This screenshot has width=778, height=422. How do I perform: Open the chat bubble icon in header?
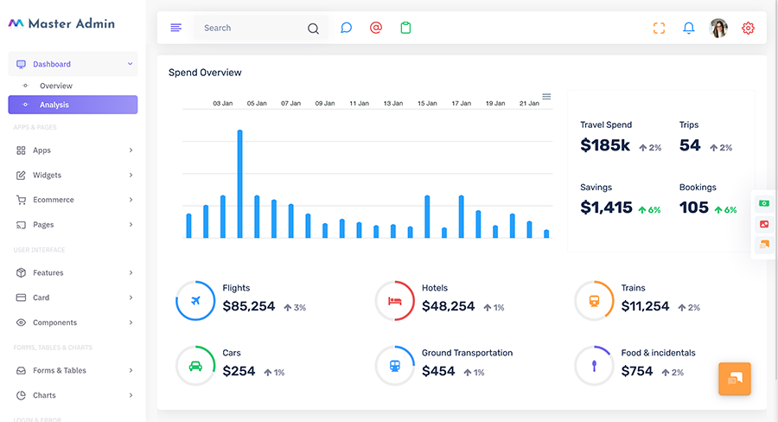pos(347,28)
